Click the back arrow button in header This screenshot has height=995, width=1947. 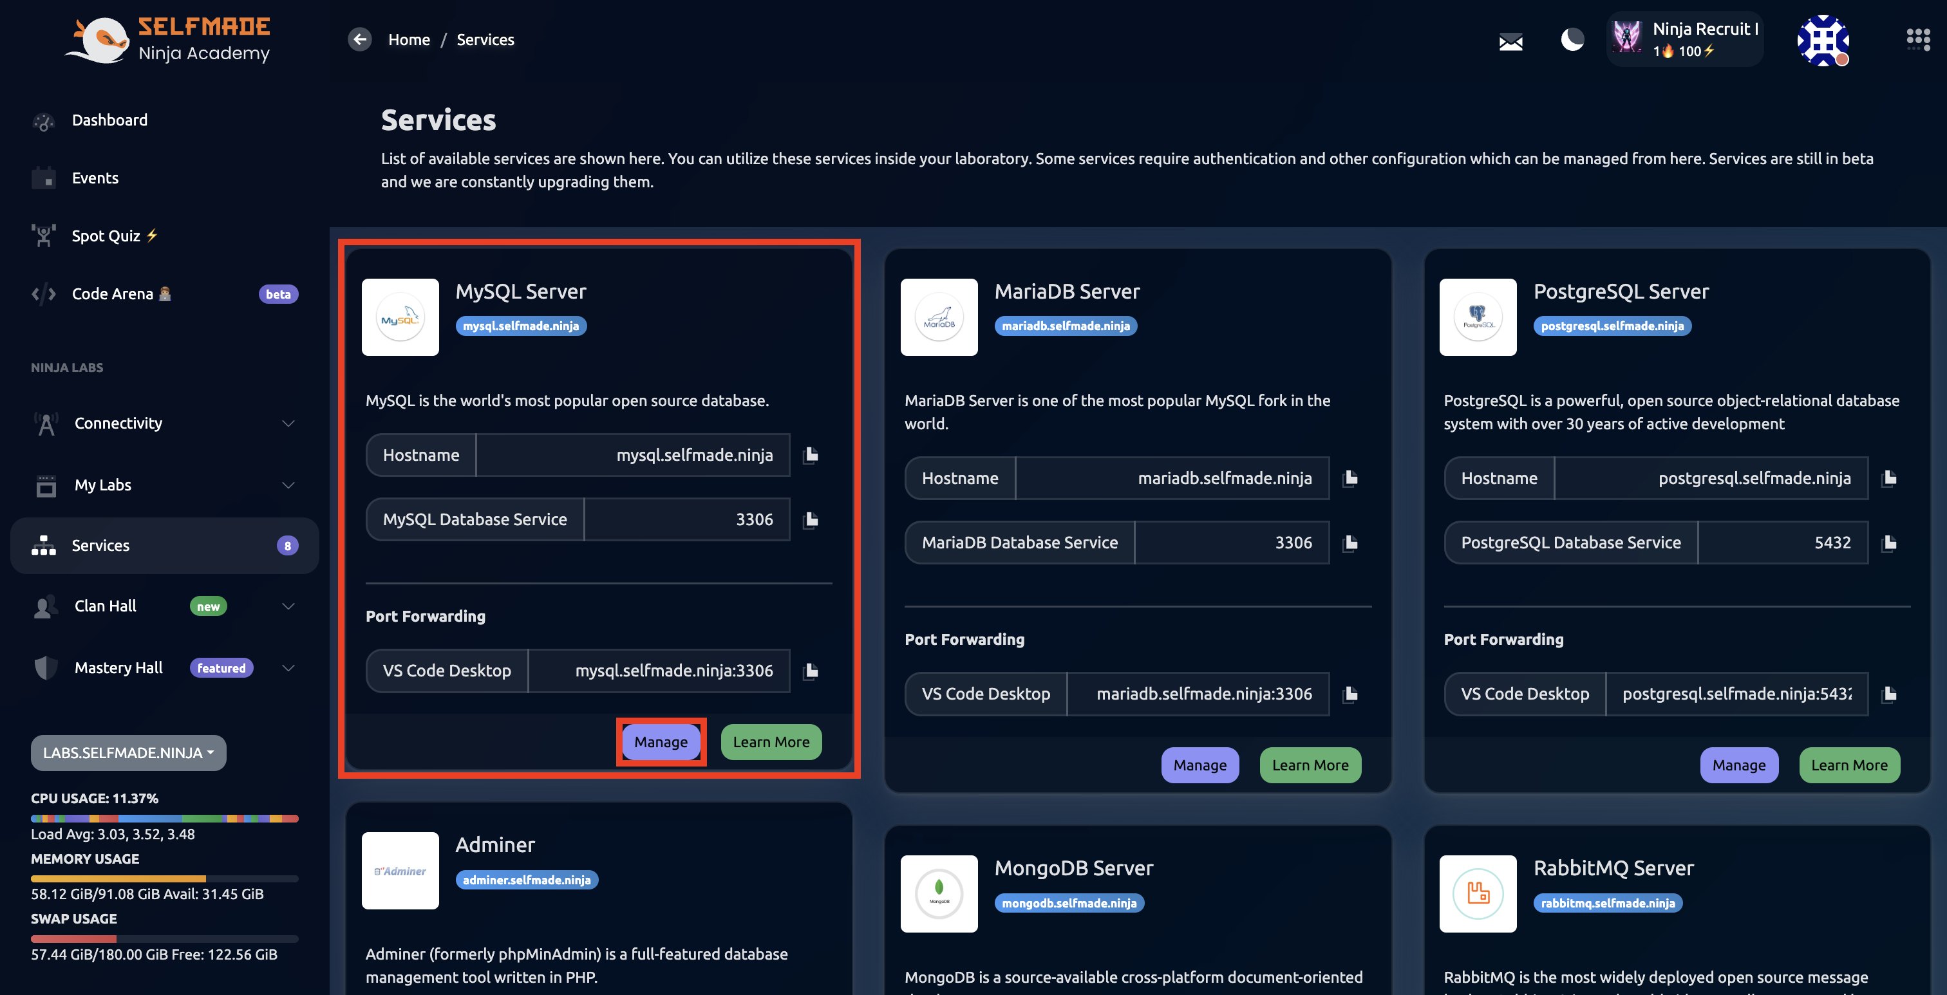[360, 39]
